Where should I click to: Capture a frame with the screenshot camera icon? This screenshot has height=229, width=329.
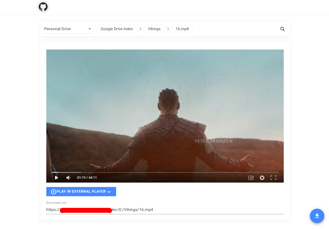pyautogui.click(x=251, y=178)
